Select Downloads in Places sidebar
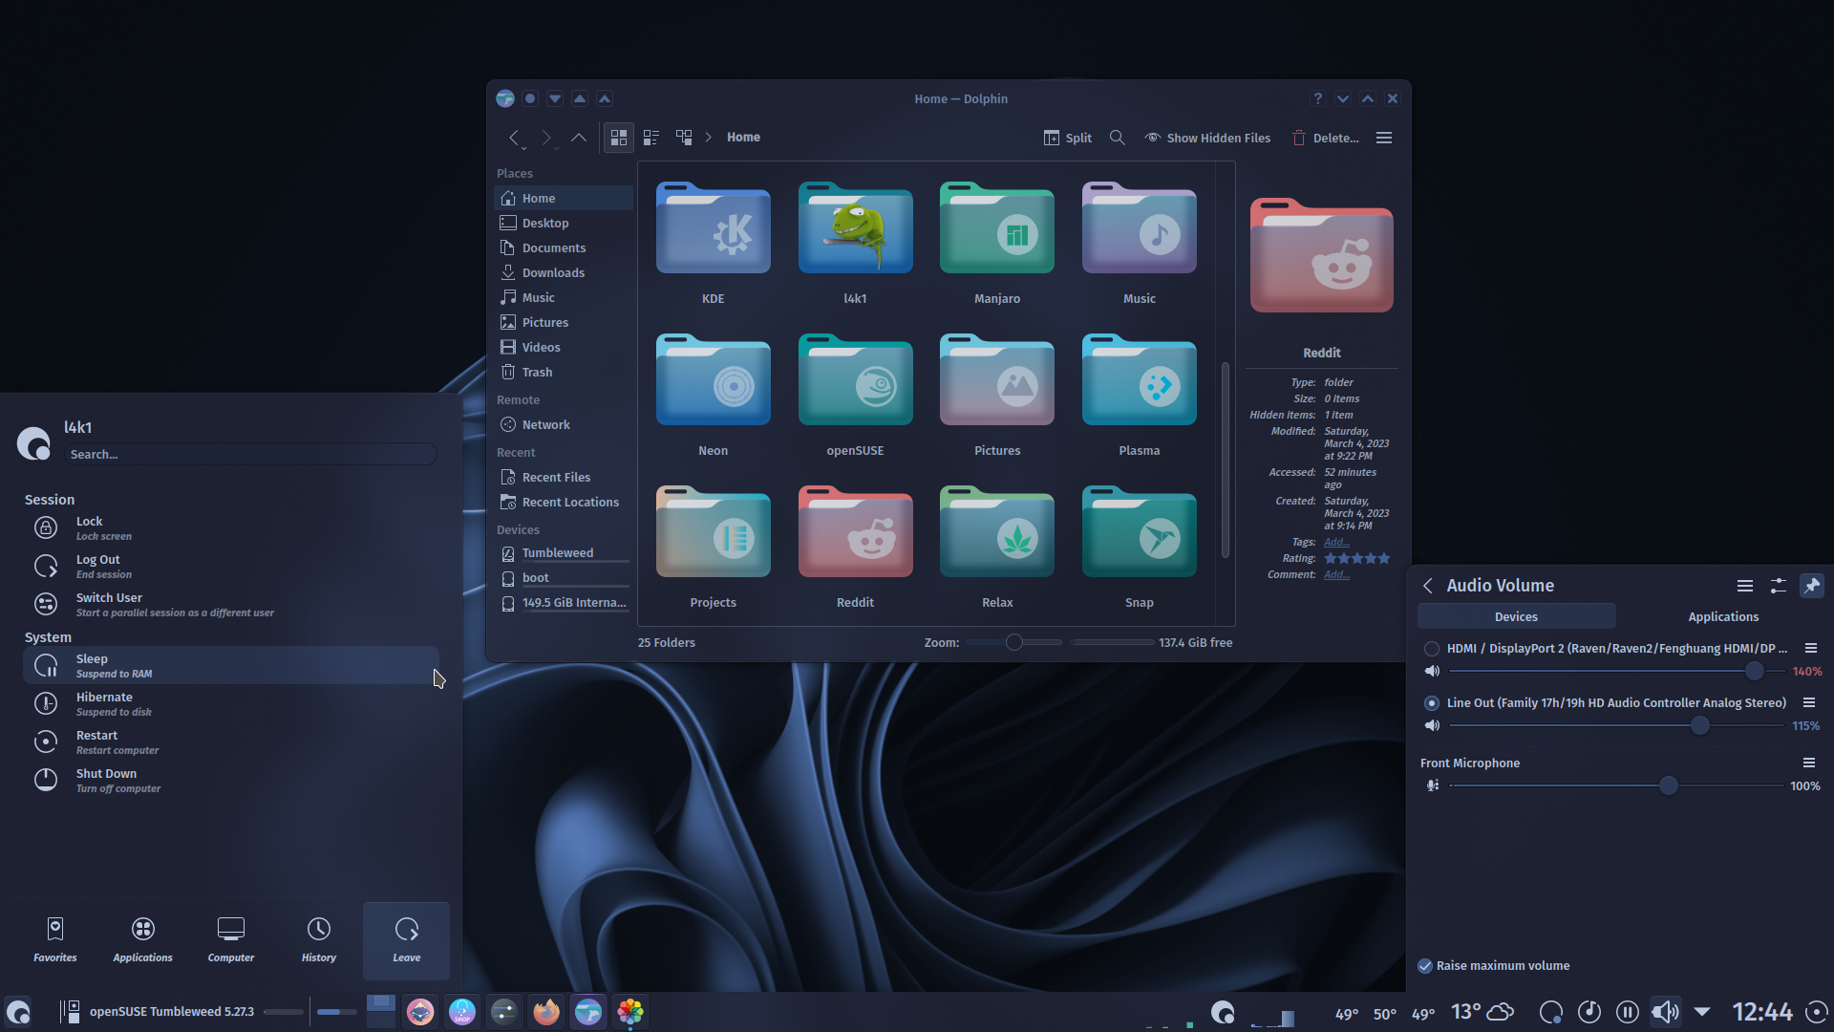 [x=564, y=272]
